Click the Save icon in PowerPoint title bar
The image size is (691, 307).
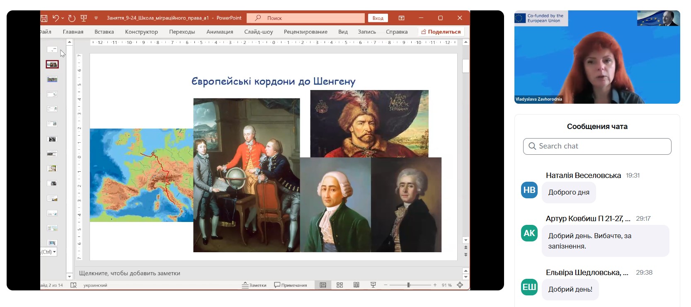click(44, 18)
